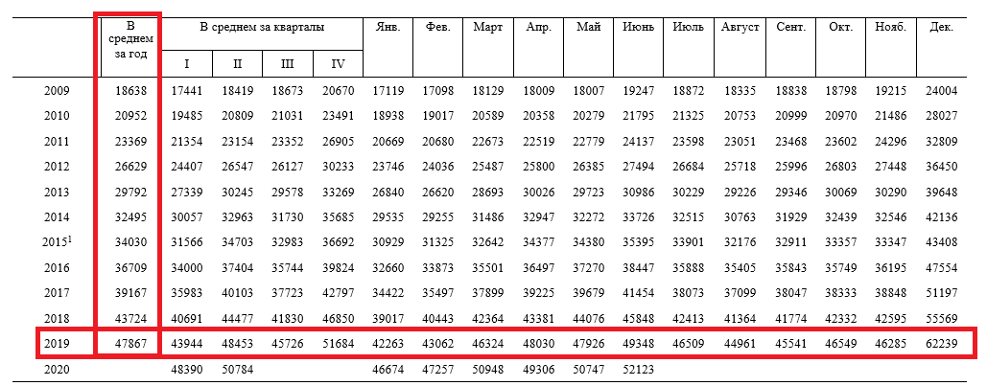Select the 2014 March value 31486
This screenshot has height=386, width=987.
(488, 217)
